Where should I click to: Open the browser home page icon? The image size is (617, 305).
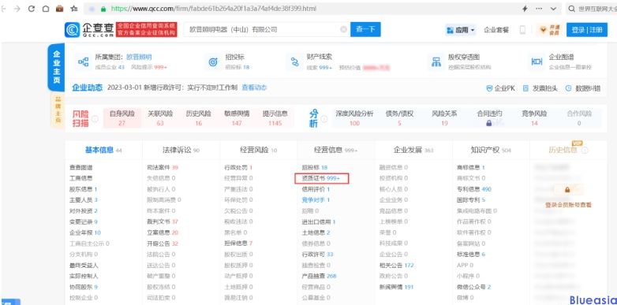46,9
